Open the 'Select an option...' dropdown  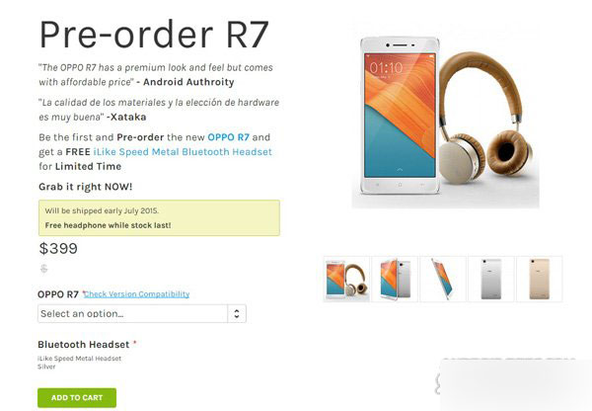pos(142,313)
